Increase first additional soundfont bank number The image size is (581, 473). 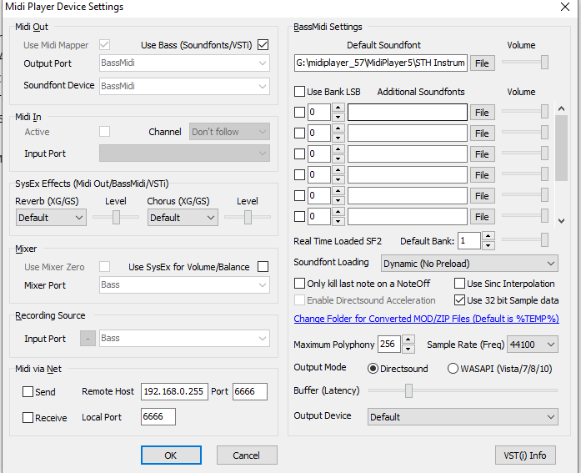[338, 108]
